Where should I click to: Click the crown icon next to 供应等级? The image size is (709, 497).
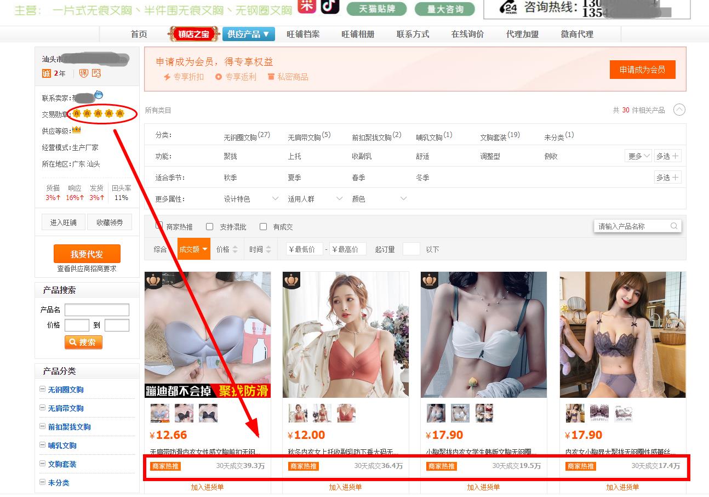click(x=76, y=130)
